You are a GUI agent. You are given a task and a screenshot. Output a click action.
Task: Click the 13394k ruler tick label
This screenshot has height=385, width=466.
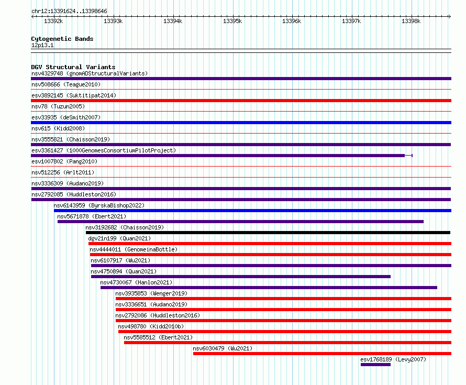(173, 21)
